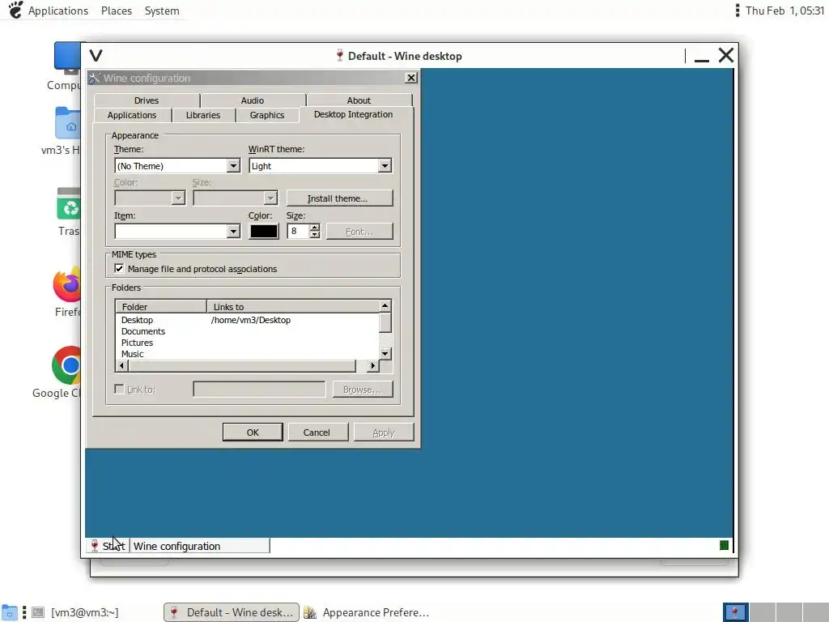The image size is (829, 622).
Task: Click the Links to column header
Action: click(x=293, y=307)
